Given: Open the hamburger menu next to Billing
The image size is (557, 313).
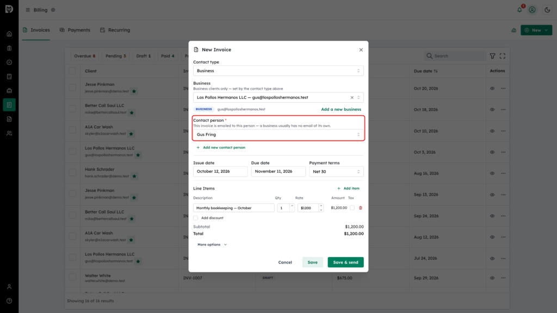Looking at the screenshot, I should click(28, 10).
